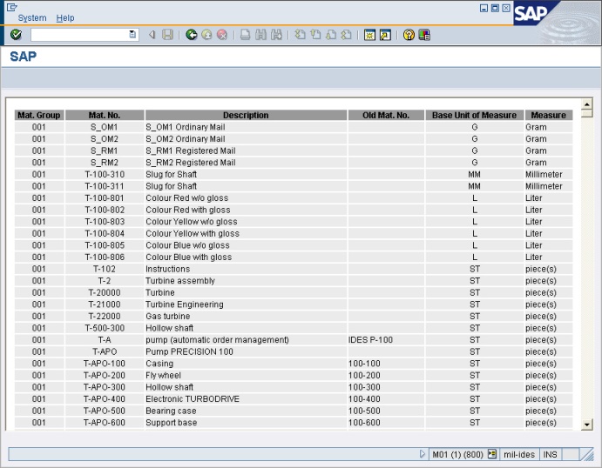Screen dimensions: 602x468
Task: Click the Description column header
Action: (x=246, y=115)
